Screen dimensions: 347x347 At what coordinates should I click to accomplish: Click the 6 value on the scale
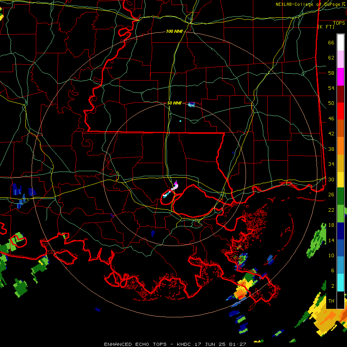click(x=332, y=271)
